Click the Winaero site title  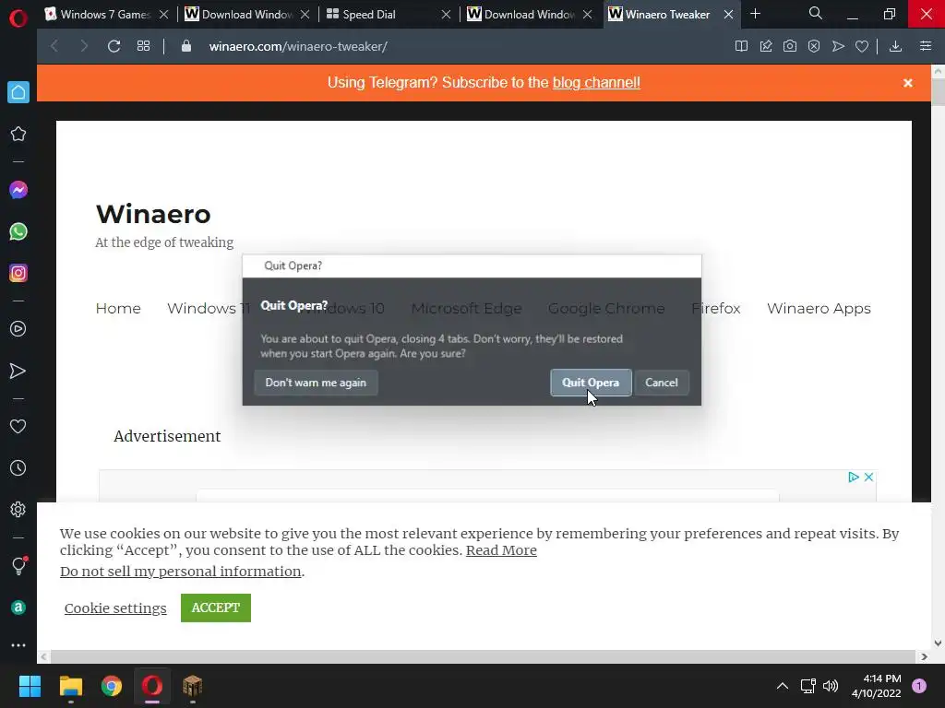[x=153, y=214]
